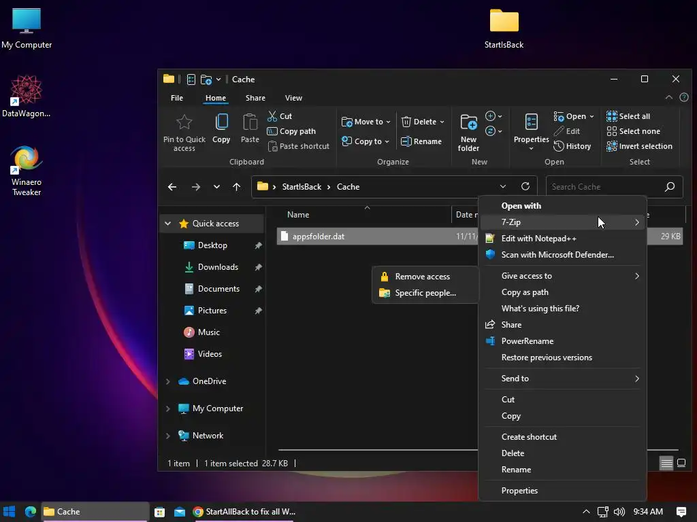Expand the Network tree node

pyautogui.click(x=168, y=436)
